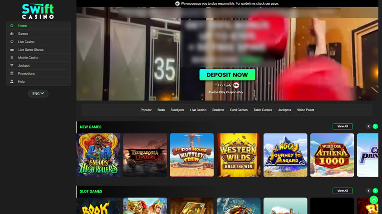Click the T&Cs Apply text

click(223, 86)
